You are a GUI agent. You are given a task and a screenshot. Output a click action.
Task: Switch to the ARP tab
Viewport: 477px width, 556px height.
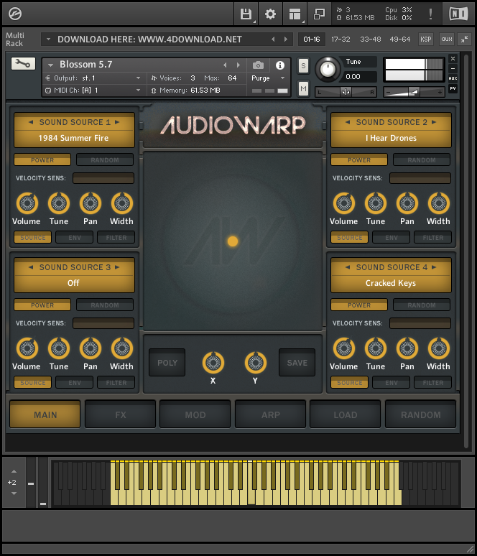[x=270, y=414]
